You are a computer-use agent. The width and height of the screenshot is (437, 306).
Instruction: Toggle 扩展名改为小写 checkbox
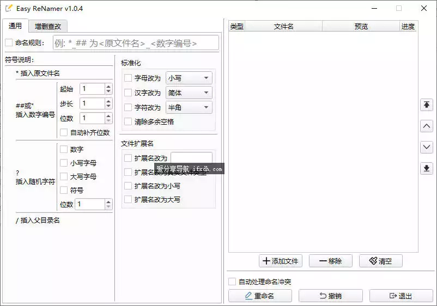pyautogui.click(x=128, y=186)
